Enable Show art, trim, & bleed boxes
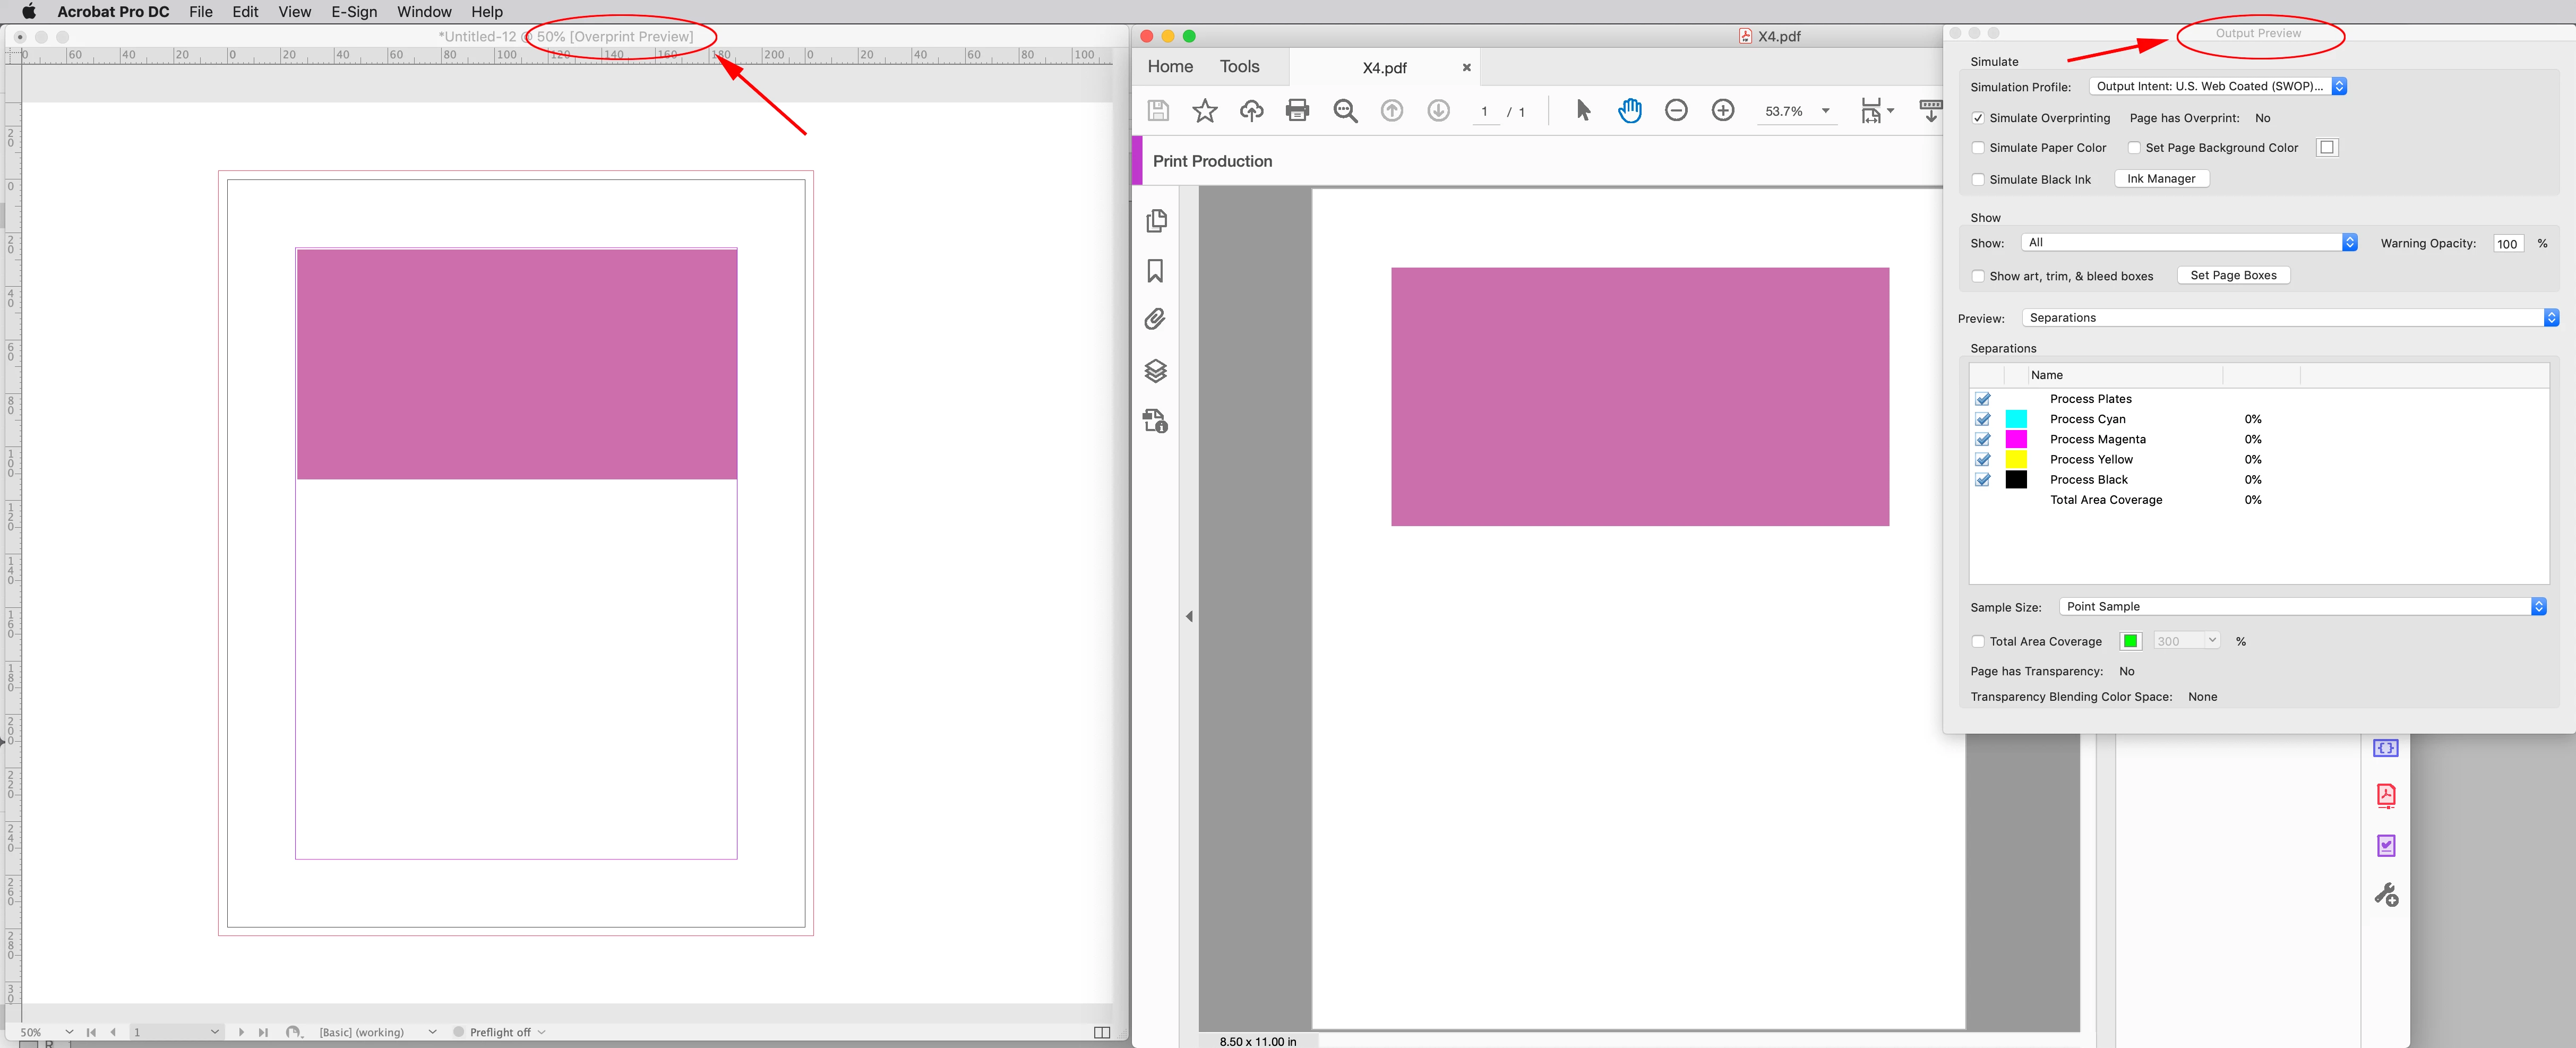Viewport: 2576px width, 1048px height. click(1977, 276)
